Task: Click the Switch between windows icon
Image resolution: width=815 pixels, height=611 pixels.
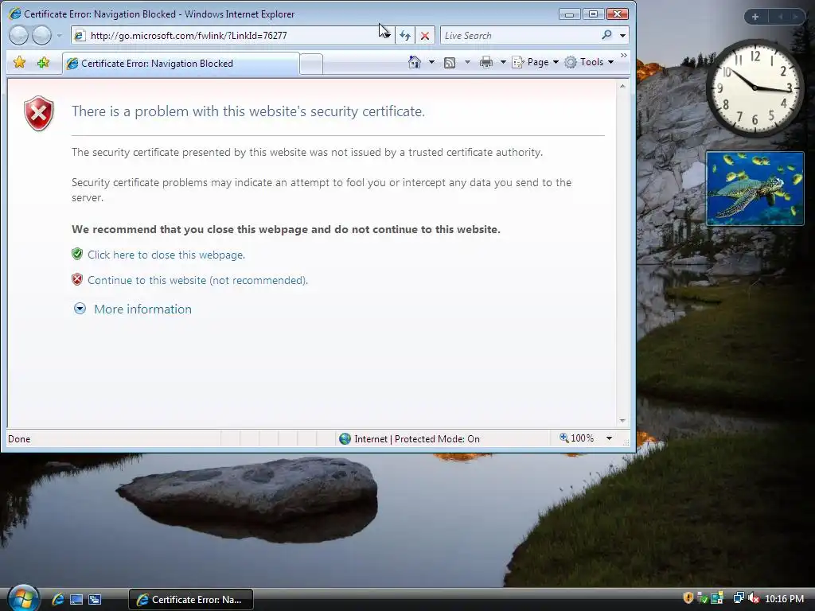Action: click(95, 600)
